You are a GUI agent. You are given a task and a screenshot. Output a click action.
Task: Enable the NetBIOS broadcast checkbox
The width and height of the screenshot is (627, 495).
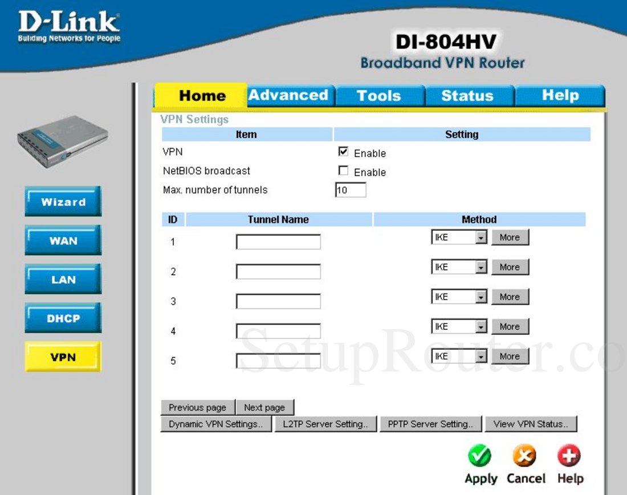pos(343,170)
